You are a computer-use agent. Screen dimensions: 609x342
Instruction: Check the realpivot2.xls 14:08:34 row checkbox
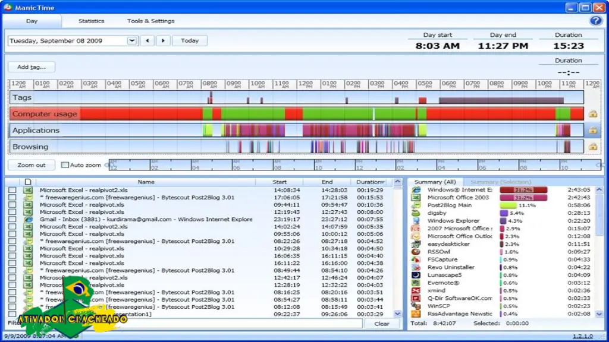(12, 190)
